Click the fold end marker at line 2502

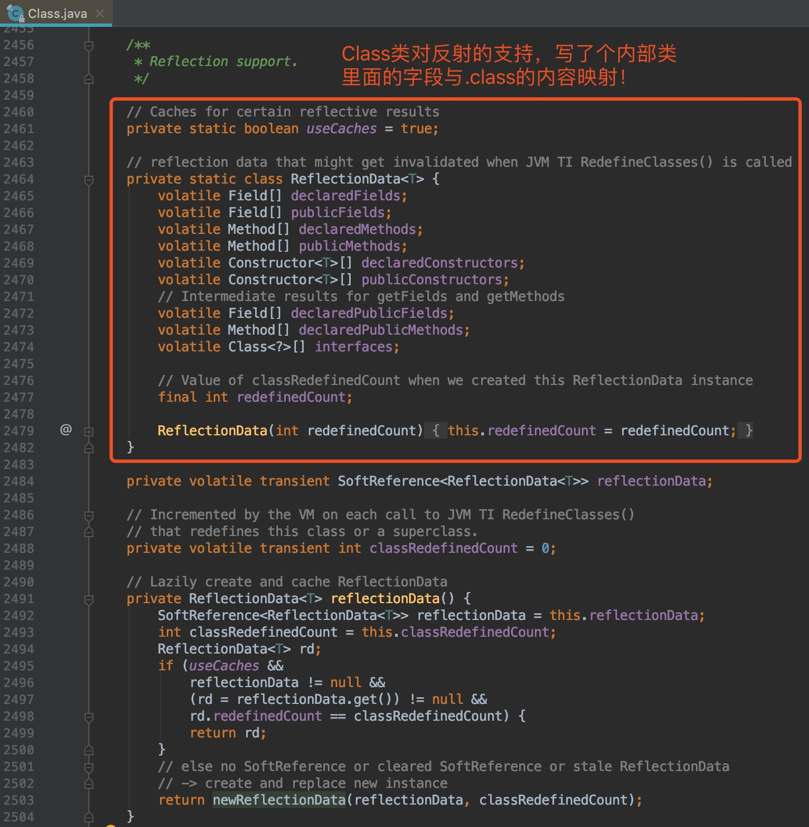tap(89, 784)
